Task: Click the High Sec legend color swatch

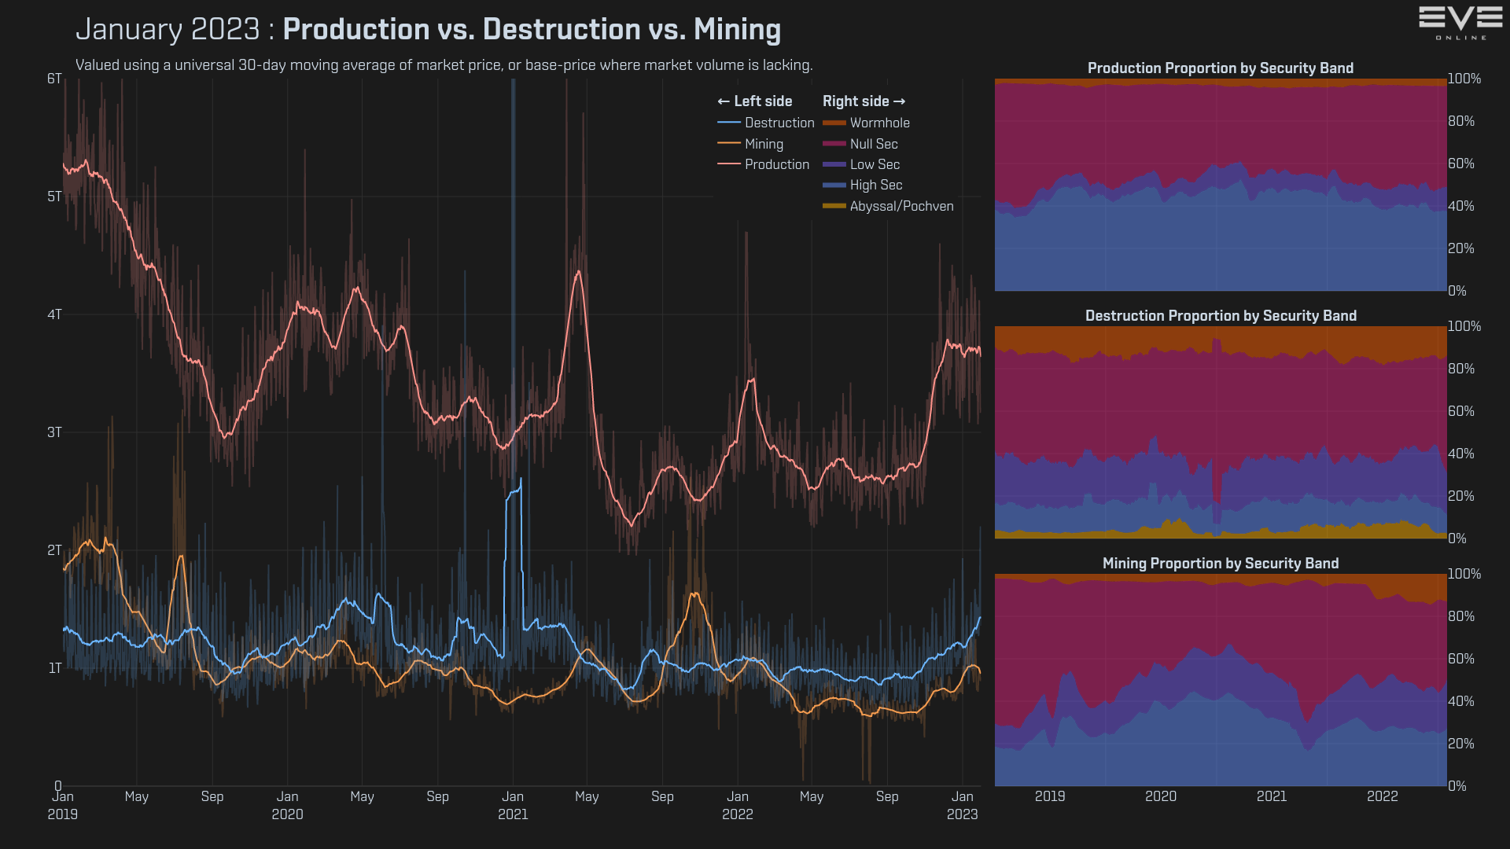Action: pos(834,186)
